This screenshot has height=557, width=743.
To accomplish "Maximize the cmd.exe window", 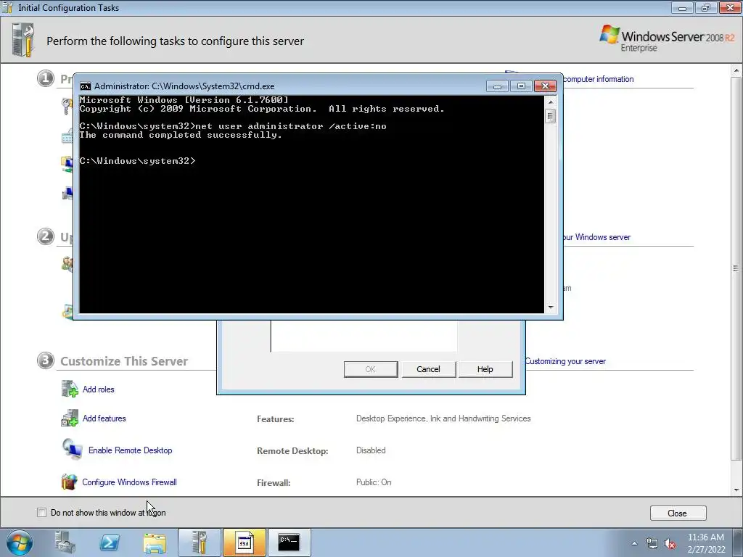I will 521,86.
